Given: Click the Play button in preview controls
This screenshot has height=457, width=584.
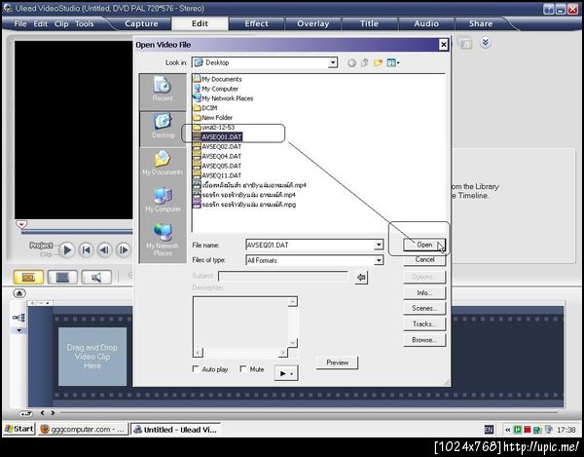Looking at the screenshot, I should pyautogui.click(x=67, y=249).
